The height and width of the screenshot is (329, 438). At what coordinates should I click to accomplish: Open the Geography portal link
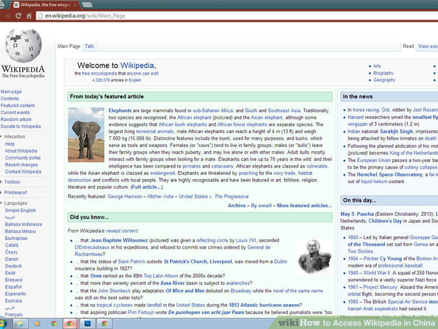[x=384, y=80]
